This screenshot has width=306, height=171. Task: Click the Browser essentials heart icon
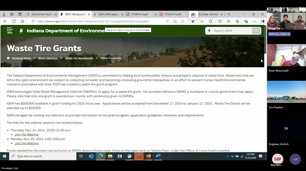[x=246, y=21]
